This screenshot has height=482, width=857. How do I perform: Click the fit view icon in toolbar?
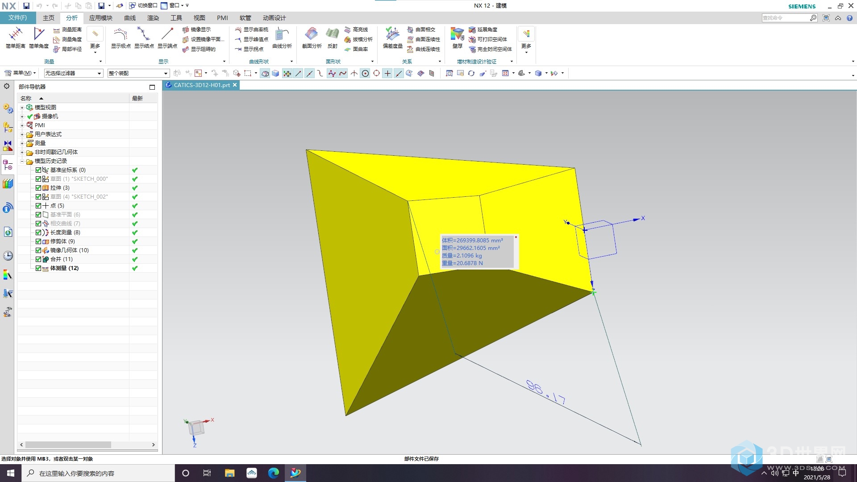point(449,73)
